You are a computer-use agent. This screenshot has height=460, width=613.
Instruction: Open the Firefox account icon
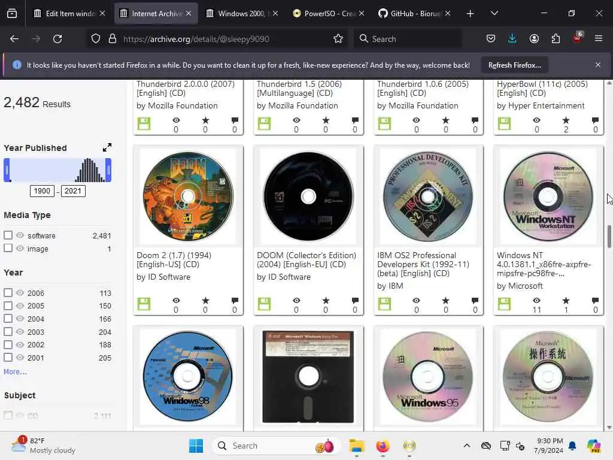coord(534,39)
